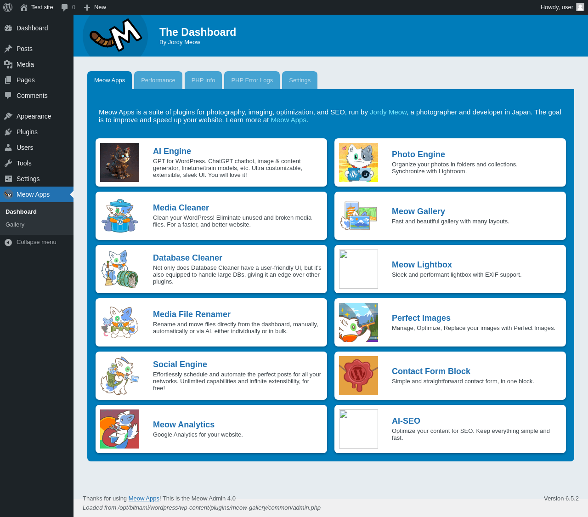Click the comments bubble icon in admin bar

[x=65, y=7]
